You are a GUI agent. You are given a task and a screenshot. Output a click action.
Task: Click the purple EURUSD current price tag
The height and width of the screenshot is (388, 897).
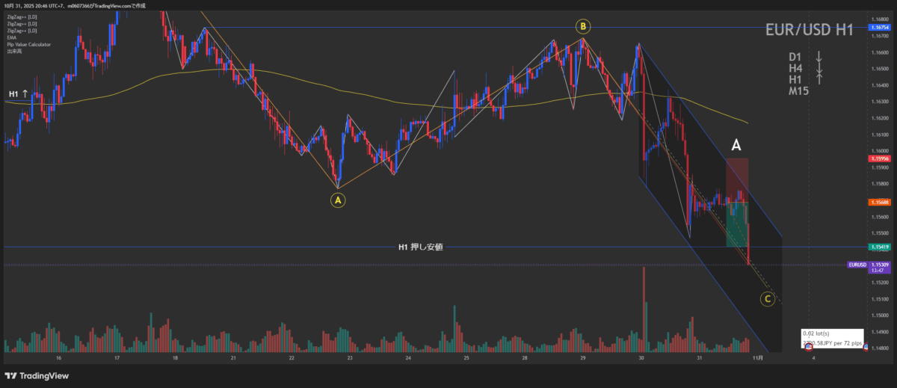[857, 265]
